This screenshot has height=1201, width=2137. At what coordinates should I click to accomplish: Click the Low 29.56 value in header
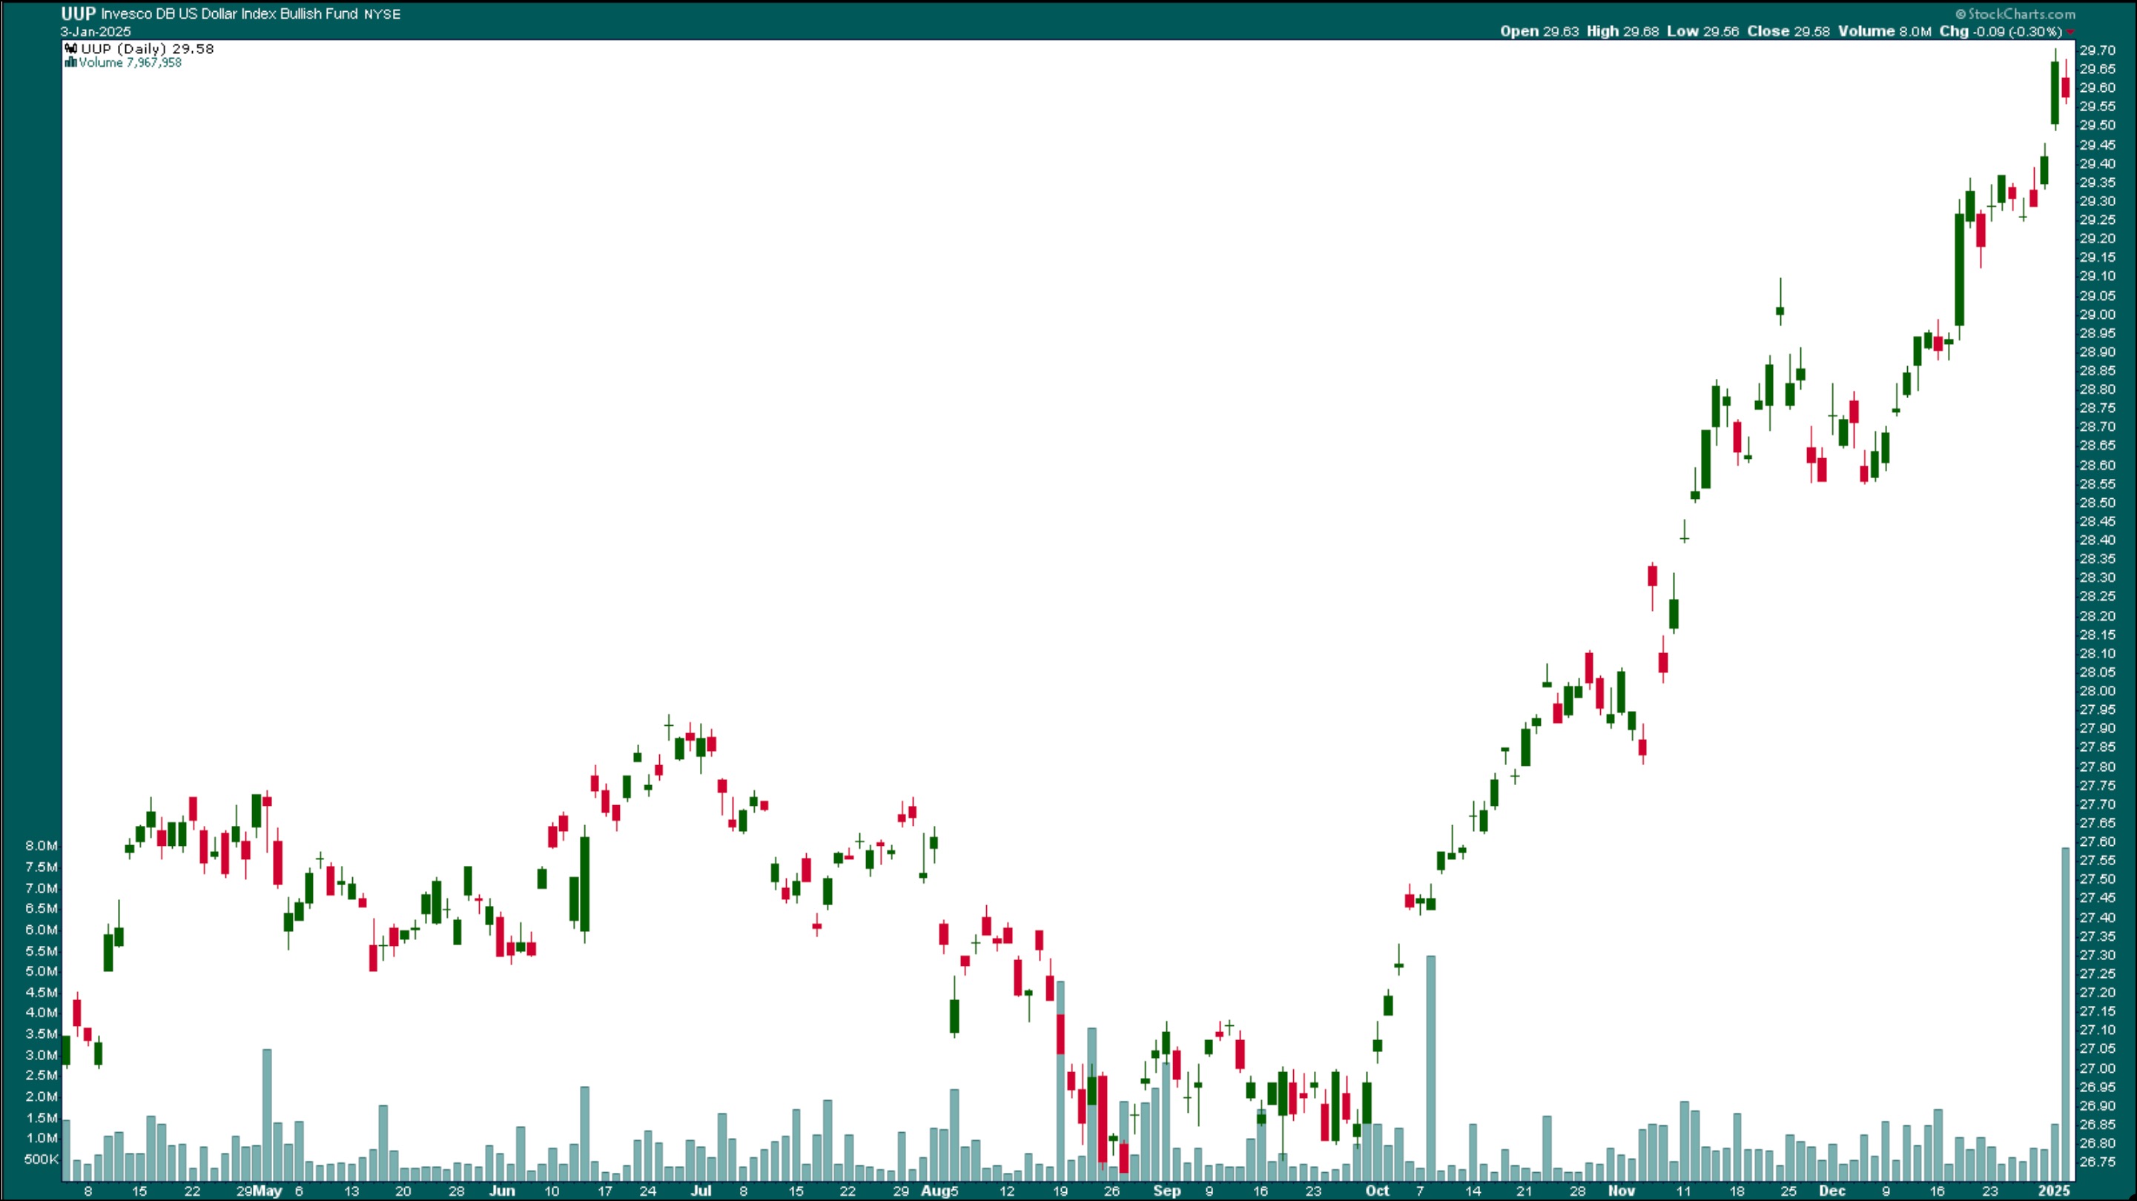coord(1702,32)
